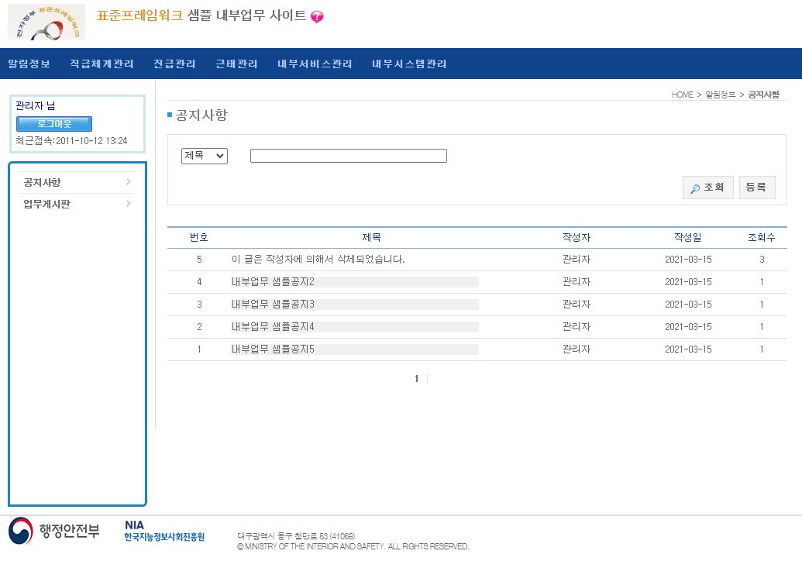Select the 진급관리 menu item

(174, 64)
